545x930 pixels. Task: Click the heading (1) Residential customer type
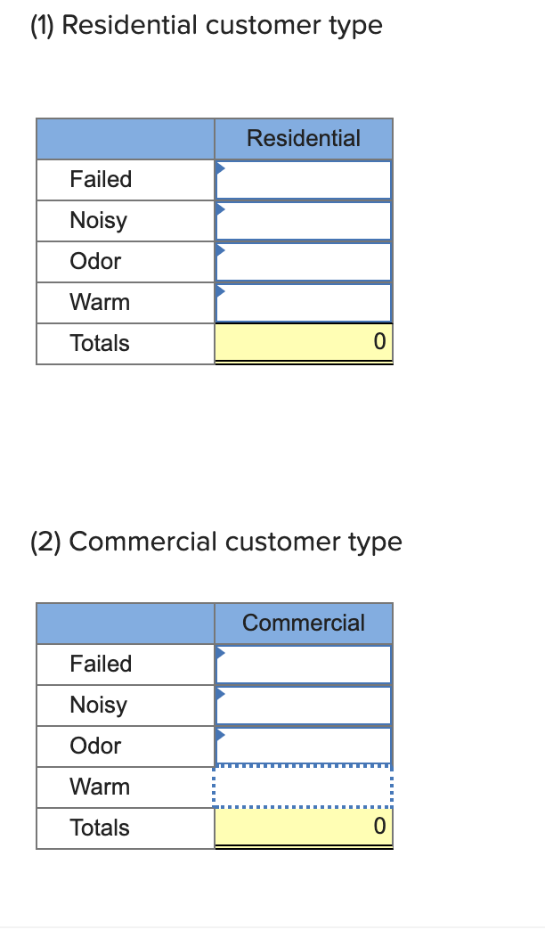click(205, 25)
